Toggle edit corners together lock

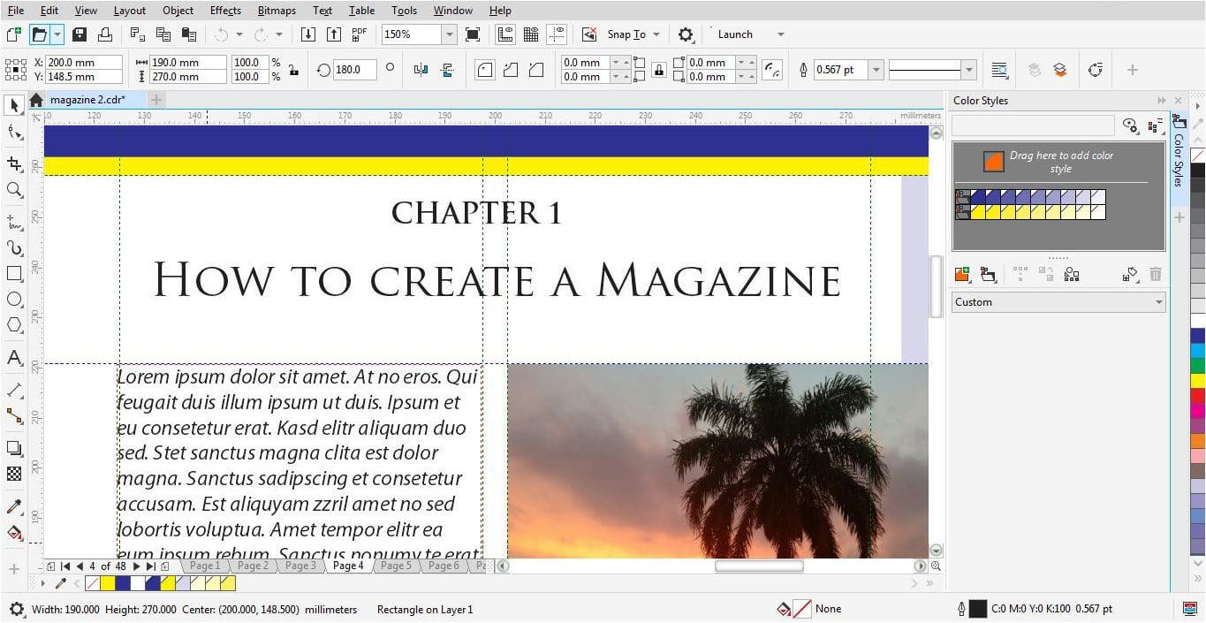[658, 70]
